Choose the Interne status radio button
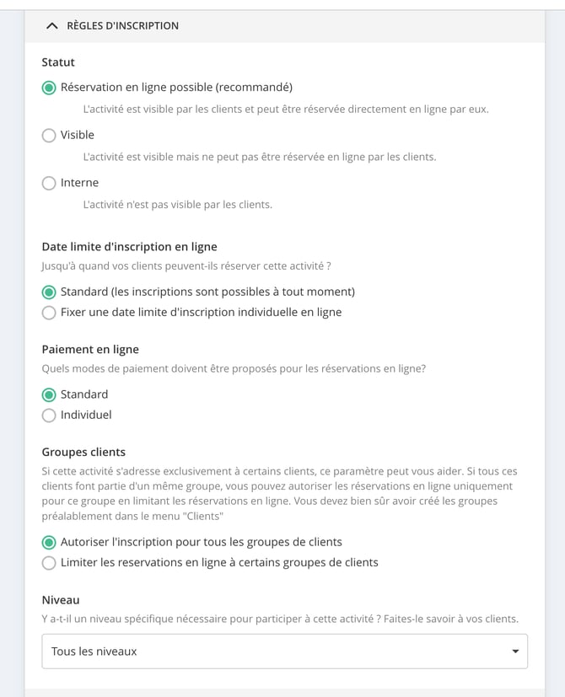 pos(49,183)
